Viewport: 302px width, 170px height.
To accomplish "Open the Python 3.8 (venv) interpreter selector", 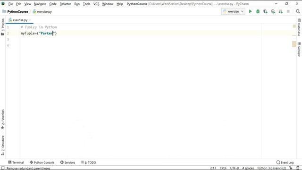I will tap(272, 168).
